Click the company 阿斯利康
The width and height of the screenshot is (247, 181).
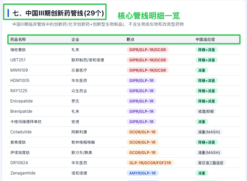(79, 132)
